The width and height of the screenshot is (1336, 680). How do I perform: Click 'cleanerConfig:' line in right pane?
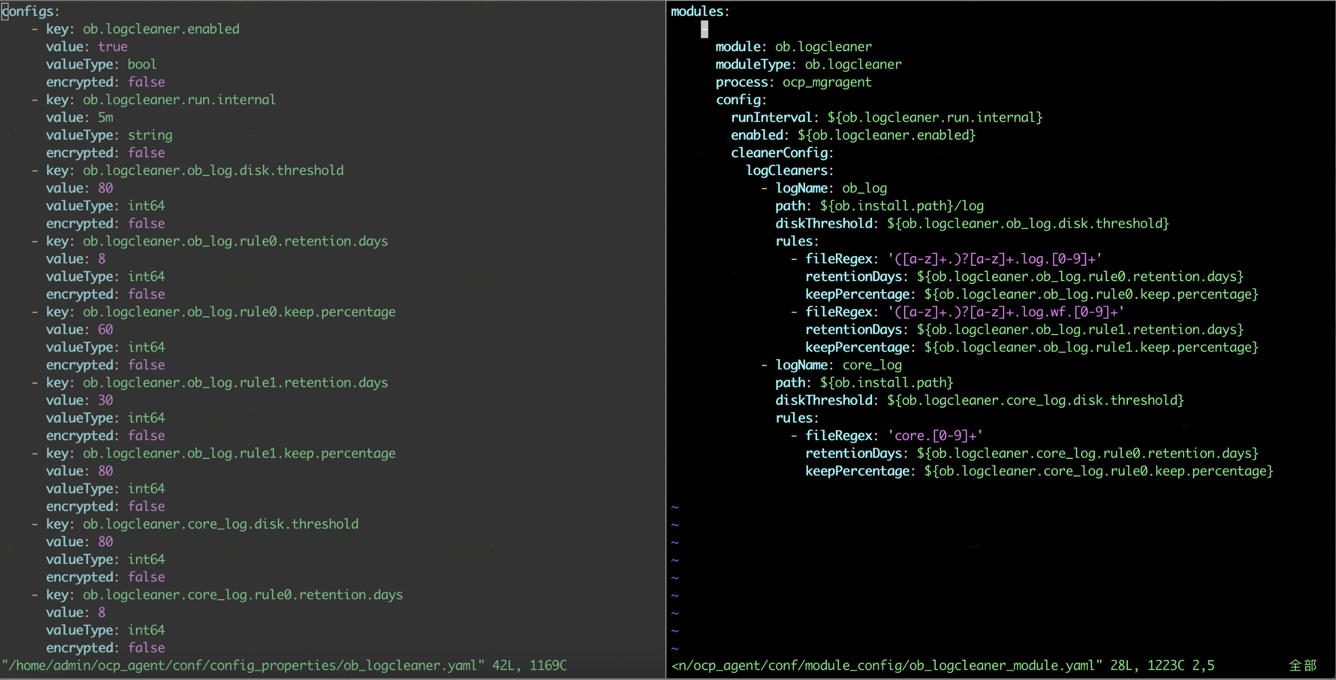782,153
